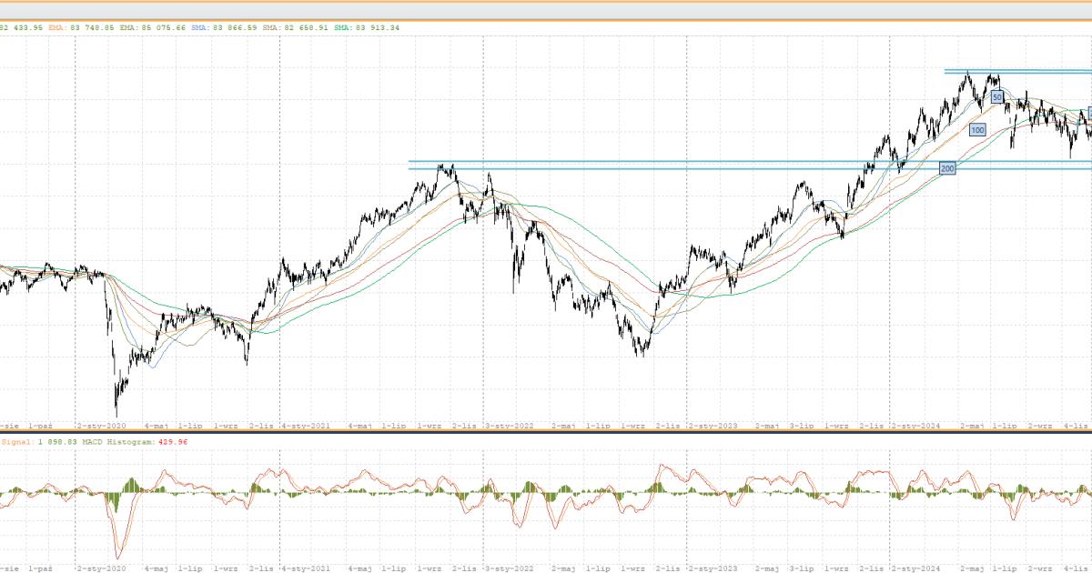Click the panel divider between price and MACD
Viewport: 1092px width, 573px height.
coord(546,432)
